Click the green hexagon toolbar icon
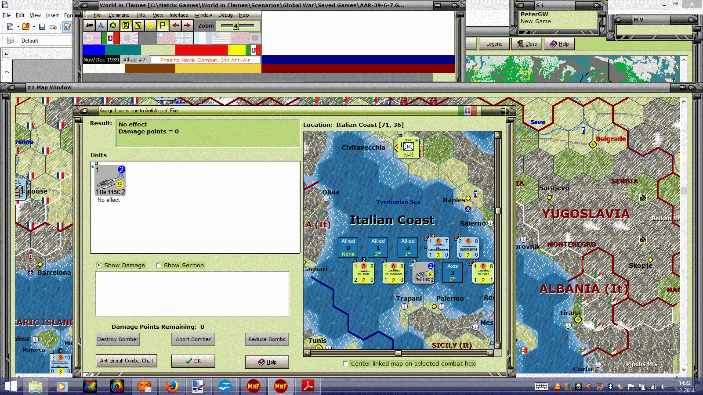The image size is (703, 395). (x=113, y=25)
